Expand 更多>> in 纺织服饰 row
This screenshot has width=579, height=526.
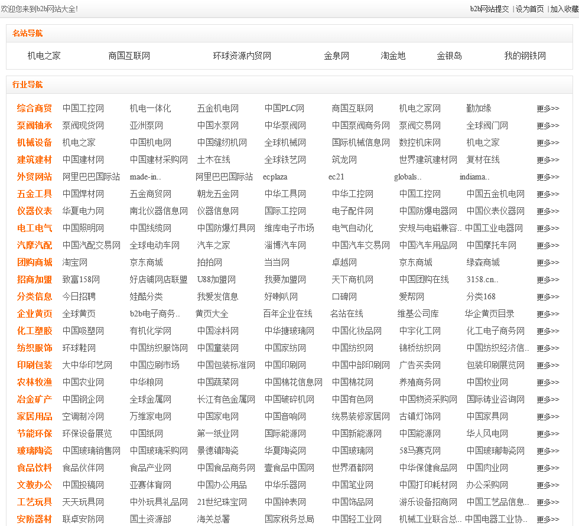click(x=548, y=348)
